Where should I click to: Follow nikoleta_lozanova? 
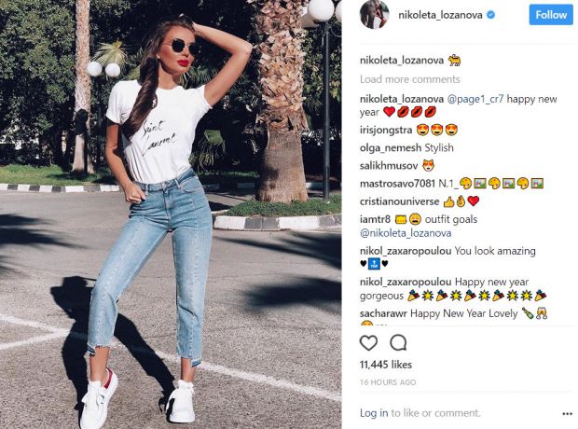551,15
